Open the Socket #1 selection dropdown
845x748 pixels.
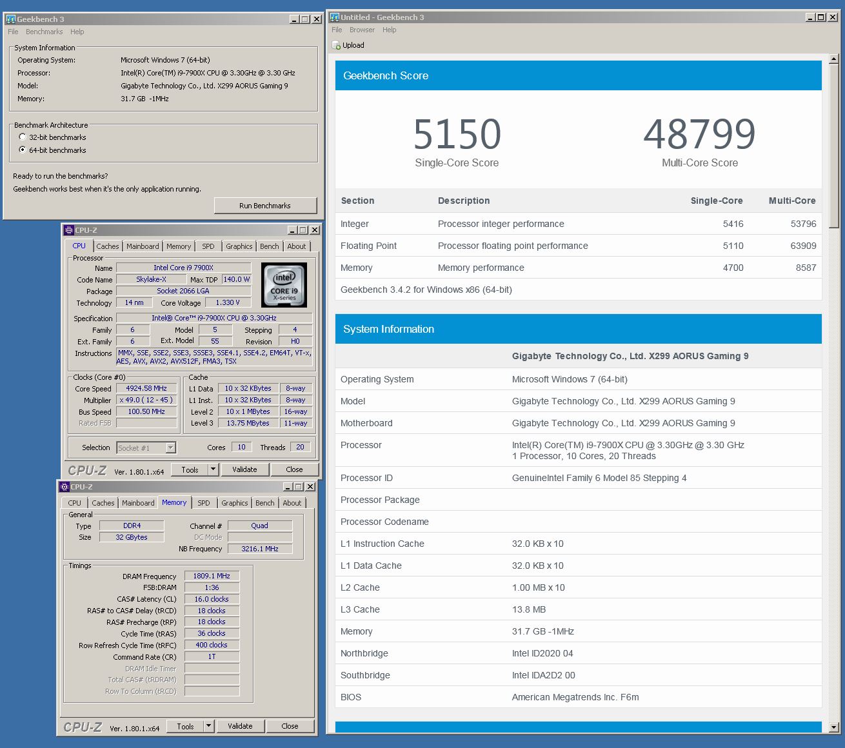point(170,448)
